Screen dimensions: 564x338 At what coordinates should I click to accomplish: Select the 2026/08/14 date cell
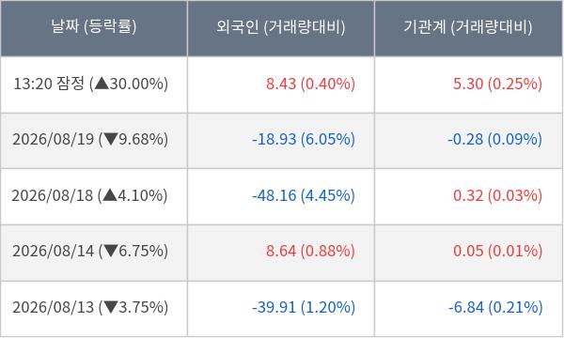click(94, 253)
